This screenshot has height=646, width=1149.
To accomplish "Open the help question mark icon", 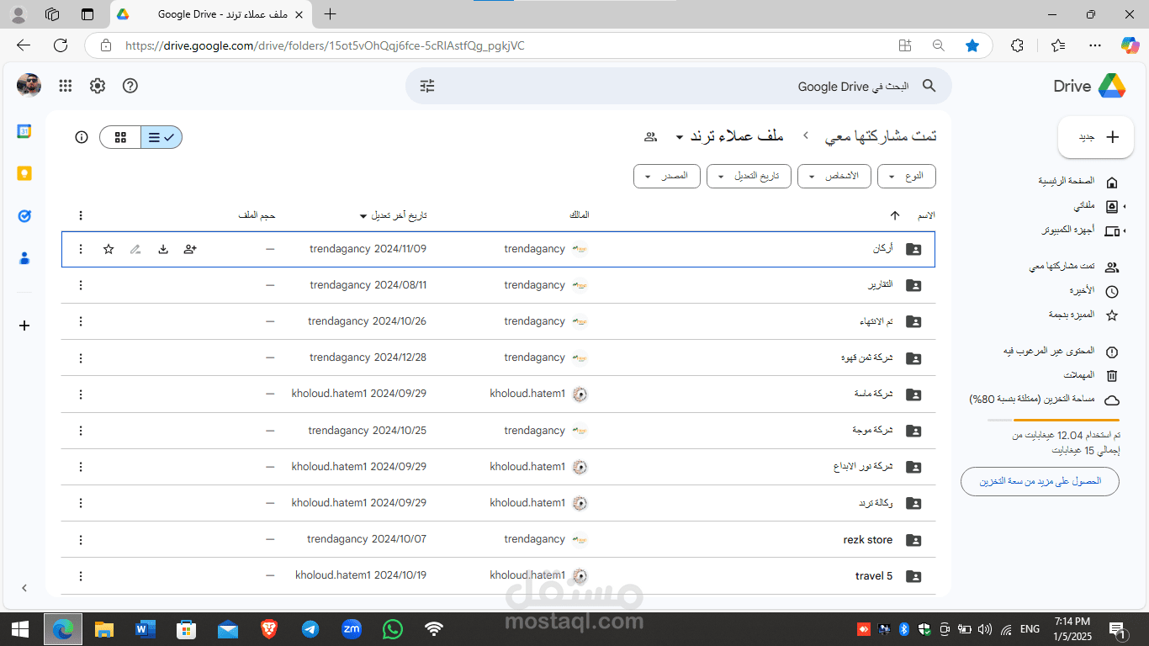I will click(130, 86).
